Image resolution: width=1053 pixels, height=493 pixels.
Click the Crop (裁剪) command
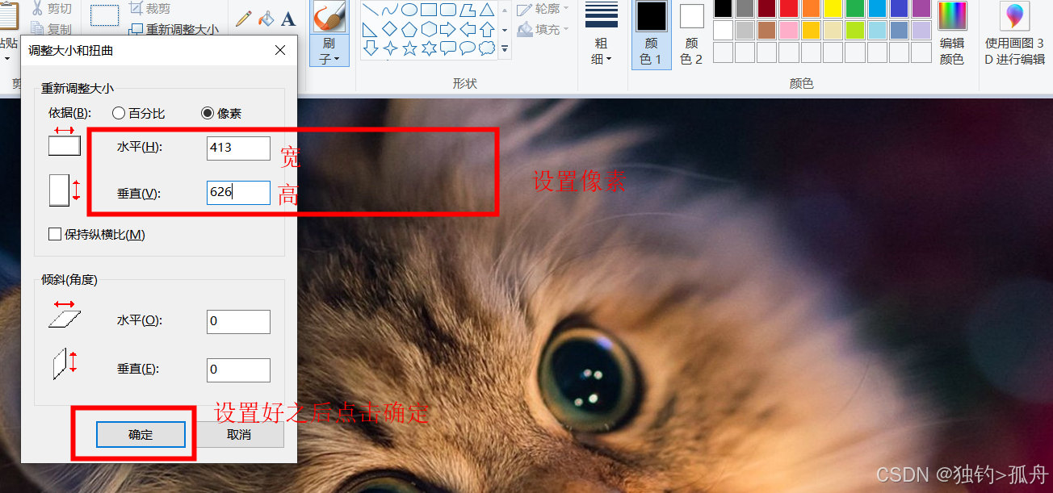click(149, 9)
